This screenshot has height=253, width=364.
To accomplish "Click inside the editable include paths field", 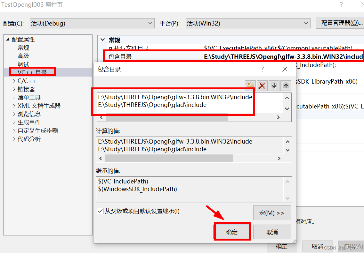I will (176, 99).
